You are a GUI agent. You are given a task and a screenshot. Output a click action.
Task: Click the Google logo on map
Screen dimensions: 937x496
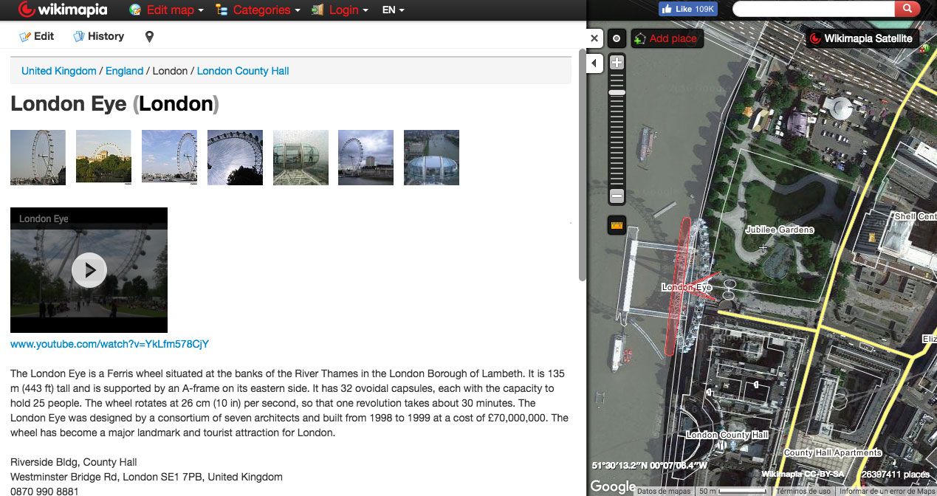[x=612, y=486]
